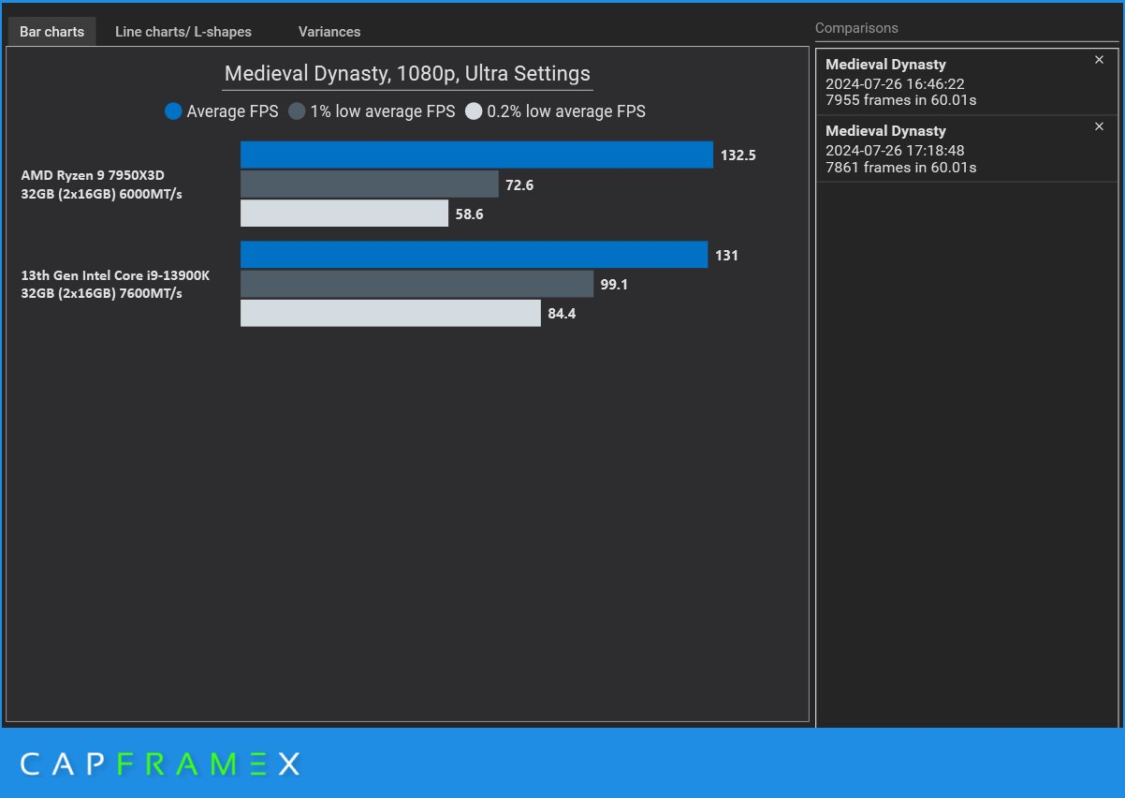This screenshot has width=1125, height=798.
Task: Click the 72.6 1% low bar
Action: pyautogui.click(x=370, y=185)
